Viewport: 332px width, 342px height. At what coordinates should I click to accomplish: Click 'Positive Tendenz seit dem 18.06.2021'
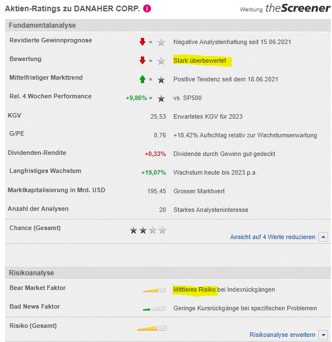[x=226, y=79]
